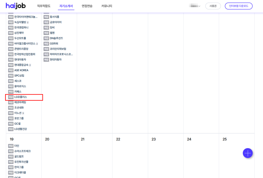This screenshot has height=178, width=263.
Task: Select the DN솔루션즈 job posting
Action: pyautogui.click(x=56, y=38)
